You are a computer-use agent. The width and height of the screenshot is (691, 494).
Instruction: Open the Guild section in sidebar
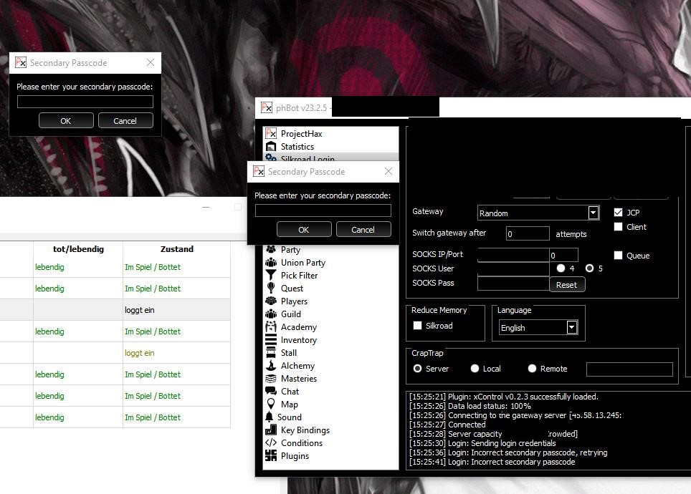coord(291,314)
